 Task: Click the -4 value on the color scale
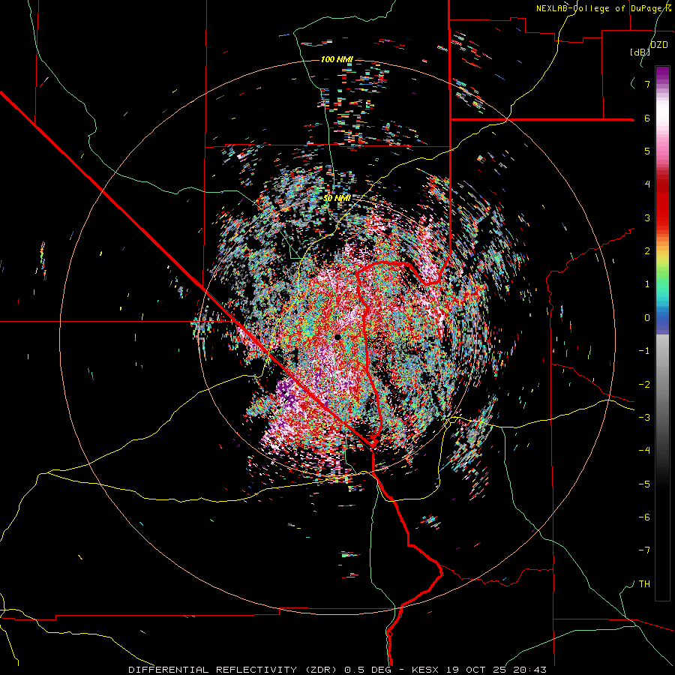tap(644, 450)
